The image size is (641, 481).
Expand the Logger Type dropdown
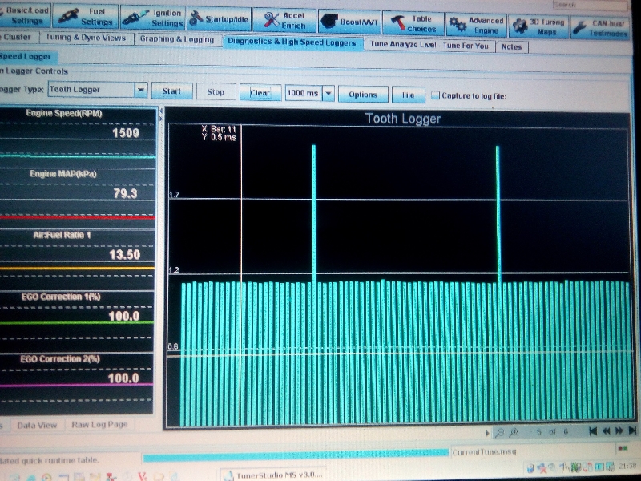tap(141, 91)
